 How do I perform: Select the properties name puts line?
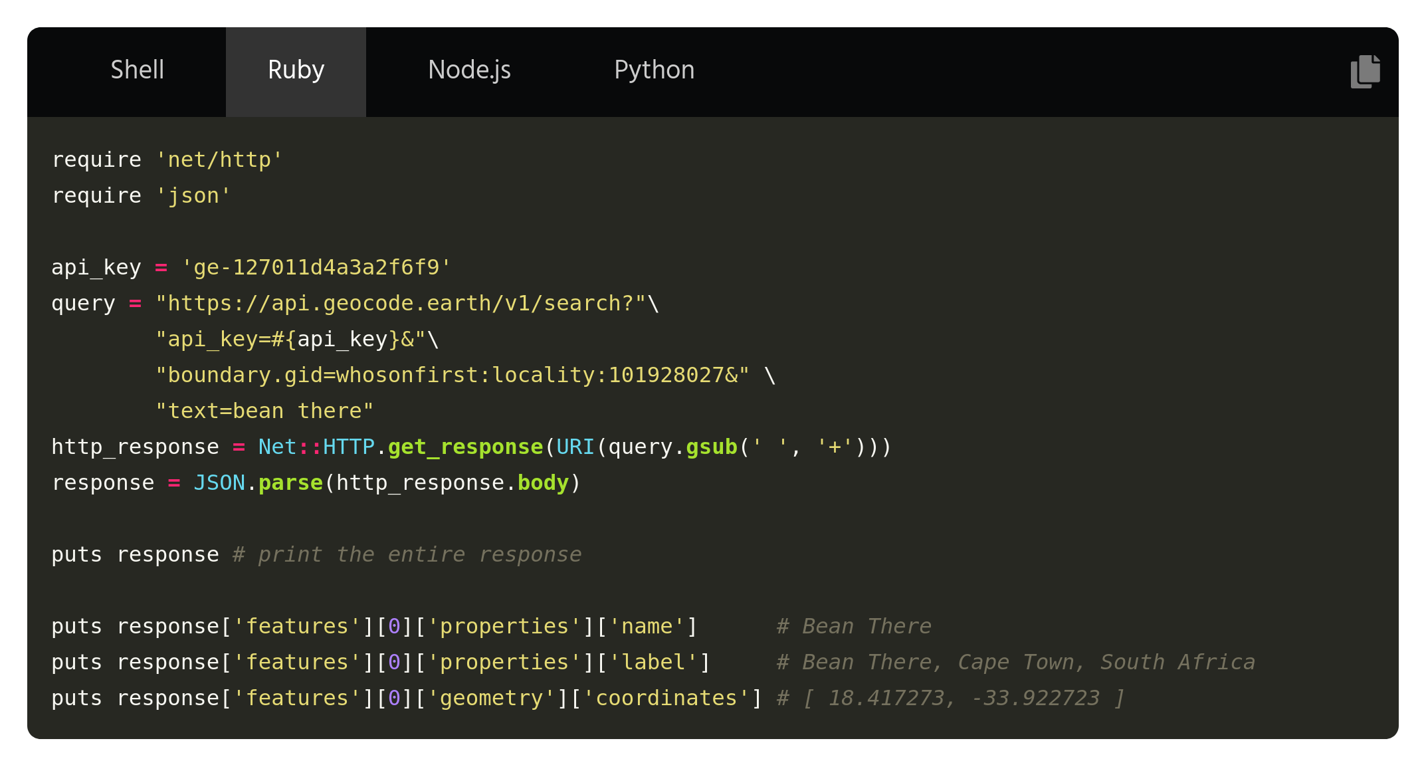pos(372,625)
